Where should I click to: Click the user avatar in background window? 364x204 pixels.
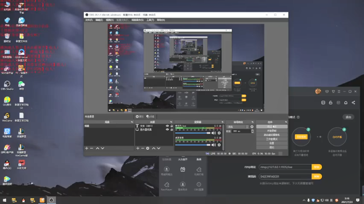(318, 92)
